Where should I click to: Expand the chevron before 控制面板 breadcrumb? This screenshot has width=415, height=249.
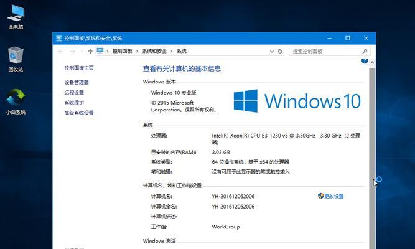tap(107, 52)
